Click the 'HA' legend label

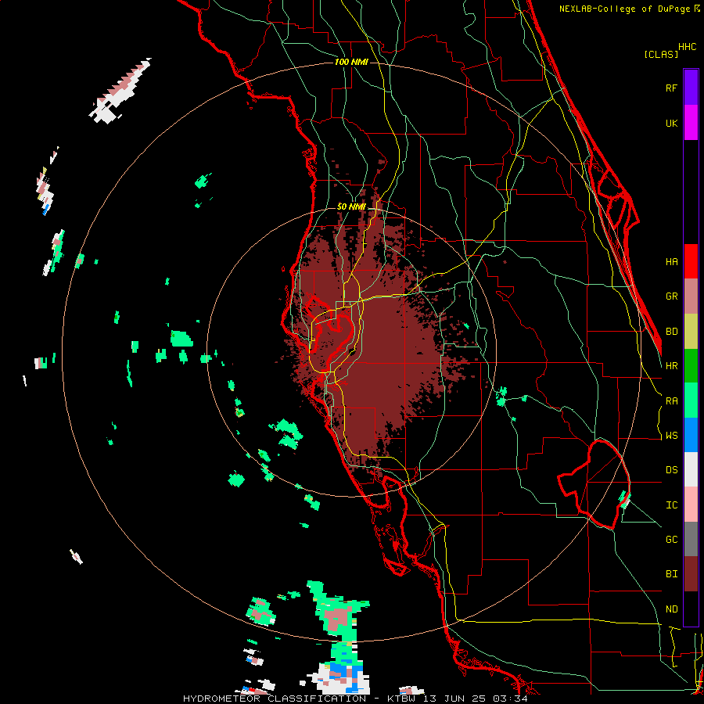click(x=671, y=262)
